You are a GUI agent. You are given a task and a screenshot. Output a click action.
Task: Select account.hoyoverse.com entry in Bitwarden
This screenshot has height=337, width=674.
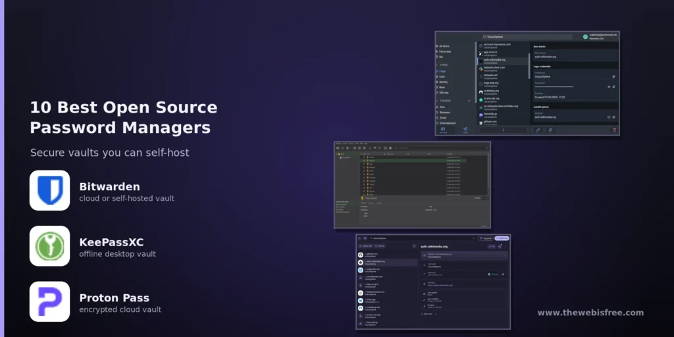pyautogui.click(x=503, y=45)
